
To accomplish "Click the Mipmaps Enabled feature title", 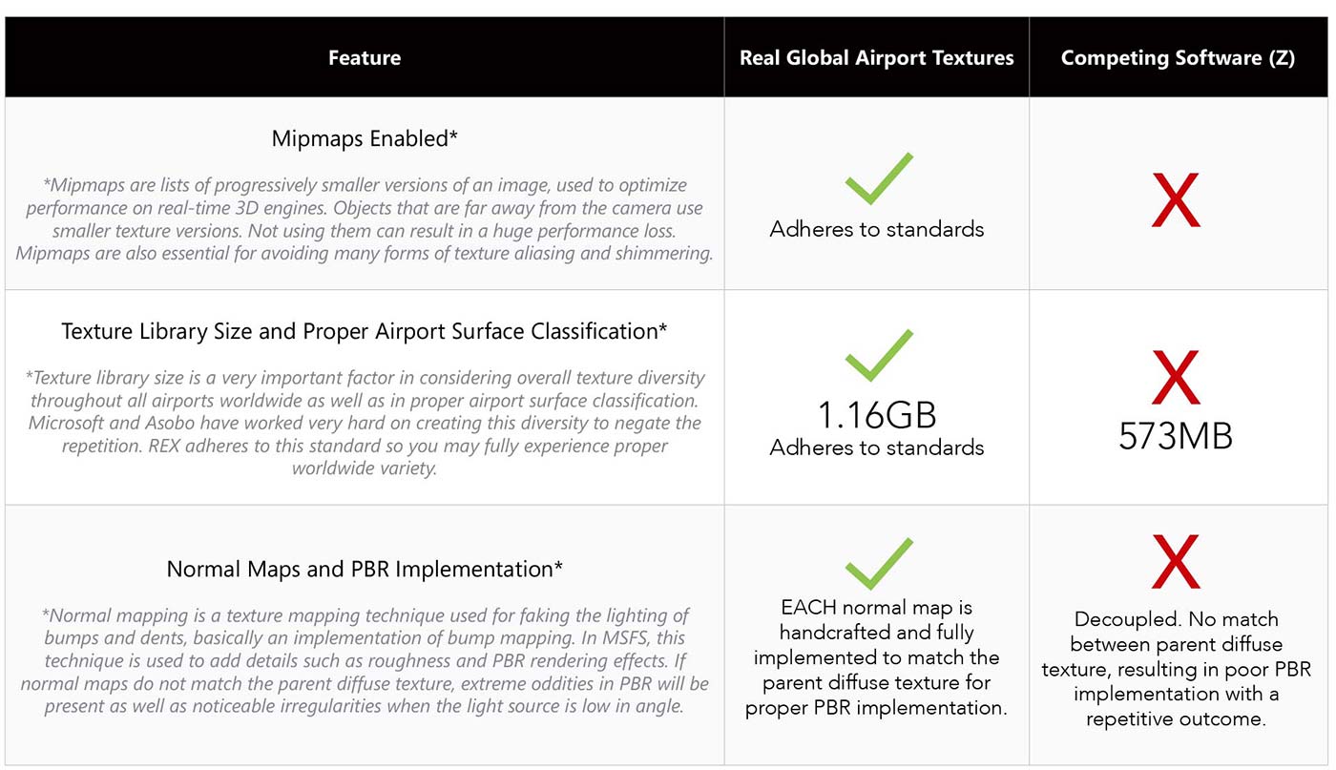I will (x=365, y=139).
